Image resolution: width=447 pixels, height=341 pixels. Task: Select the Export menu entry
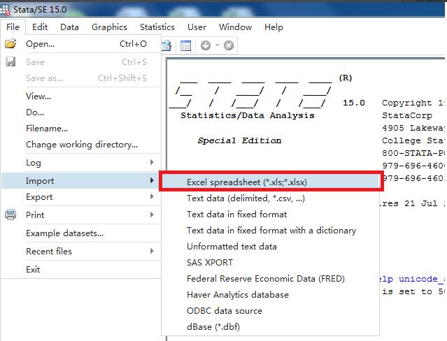click(x=81, y=197)
